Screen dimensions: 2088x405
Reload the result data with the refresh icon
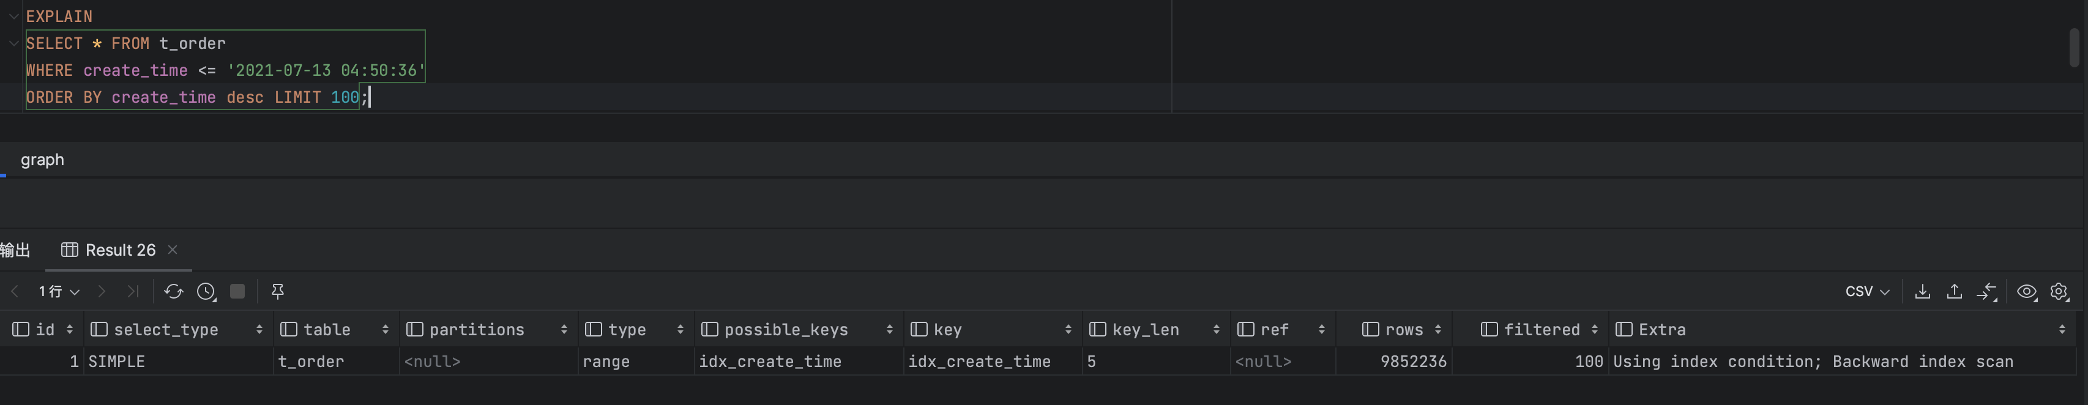[x=173, y=292]
